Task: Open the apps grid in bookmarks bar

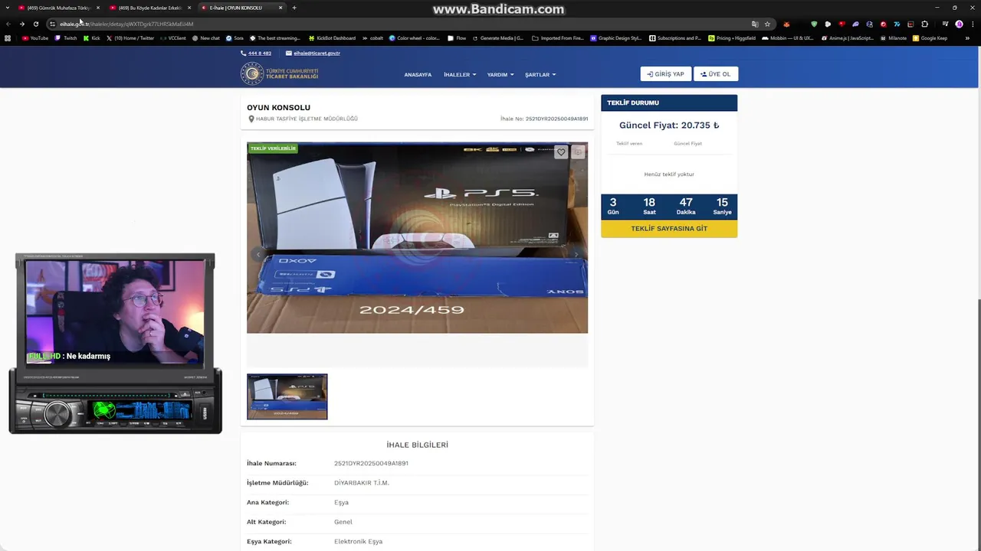Action: [8, 38]
